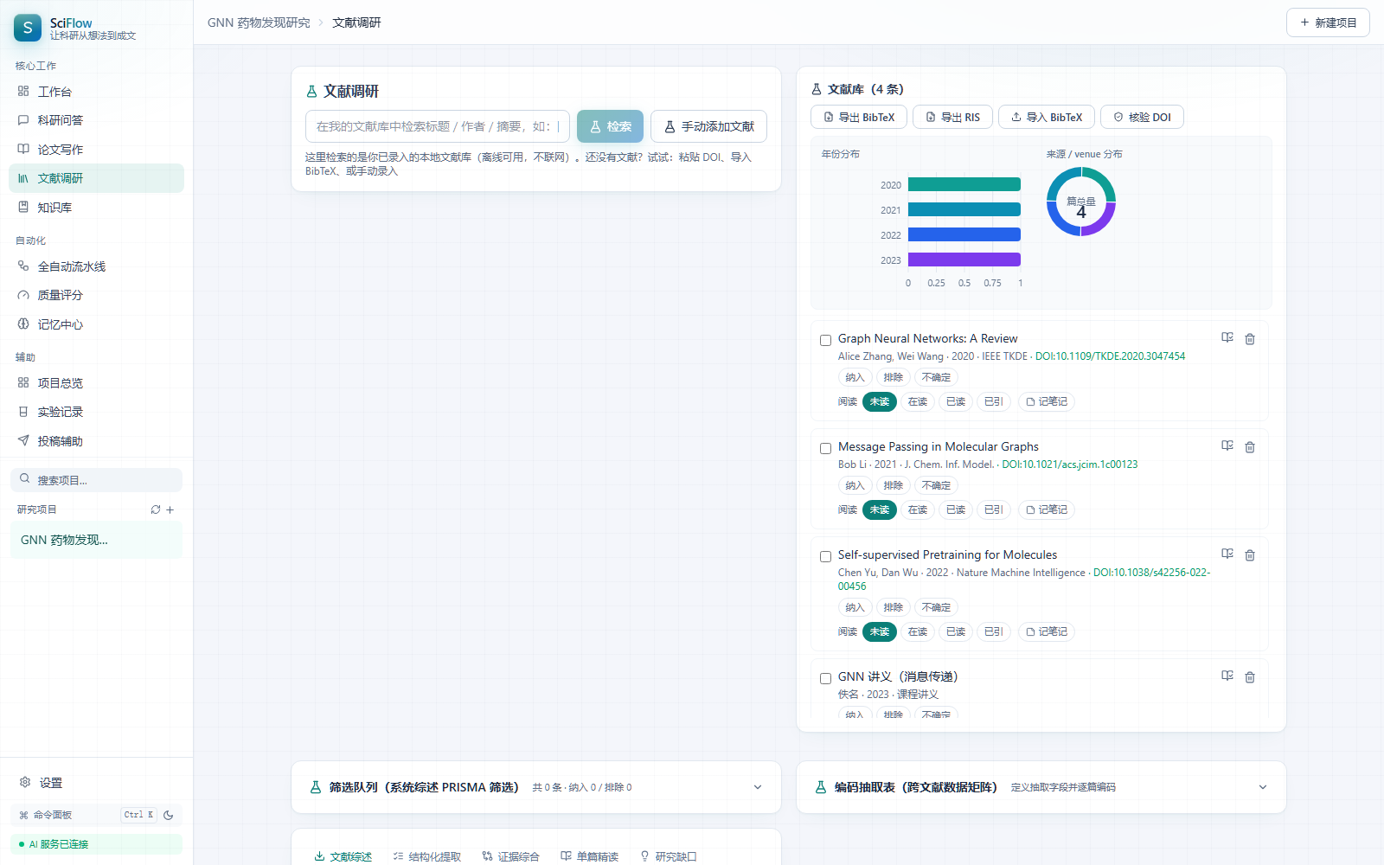
Task: Check the GNN 讲义 entry checkbox
Action: 825,678
